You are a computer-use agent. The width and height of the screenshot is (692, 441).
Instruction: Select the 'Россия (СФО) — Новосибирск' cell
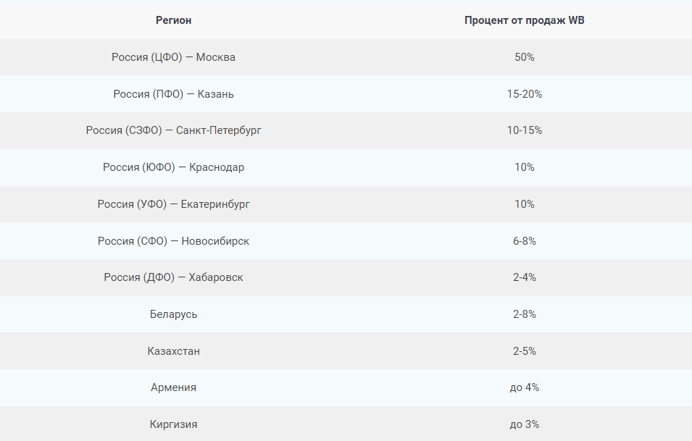tap(173, 241)
